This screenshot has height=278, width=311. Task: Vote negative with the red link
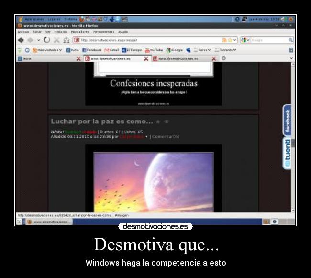tap(89, 132)
